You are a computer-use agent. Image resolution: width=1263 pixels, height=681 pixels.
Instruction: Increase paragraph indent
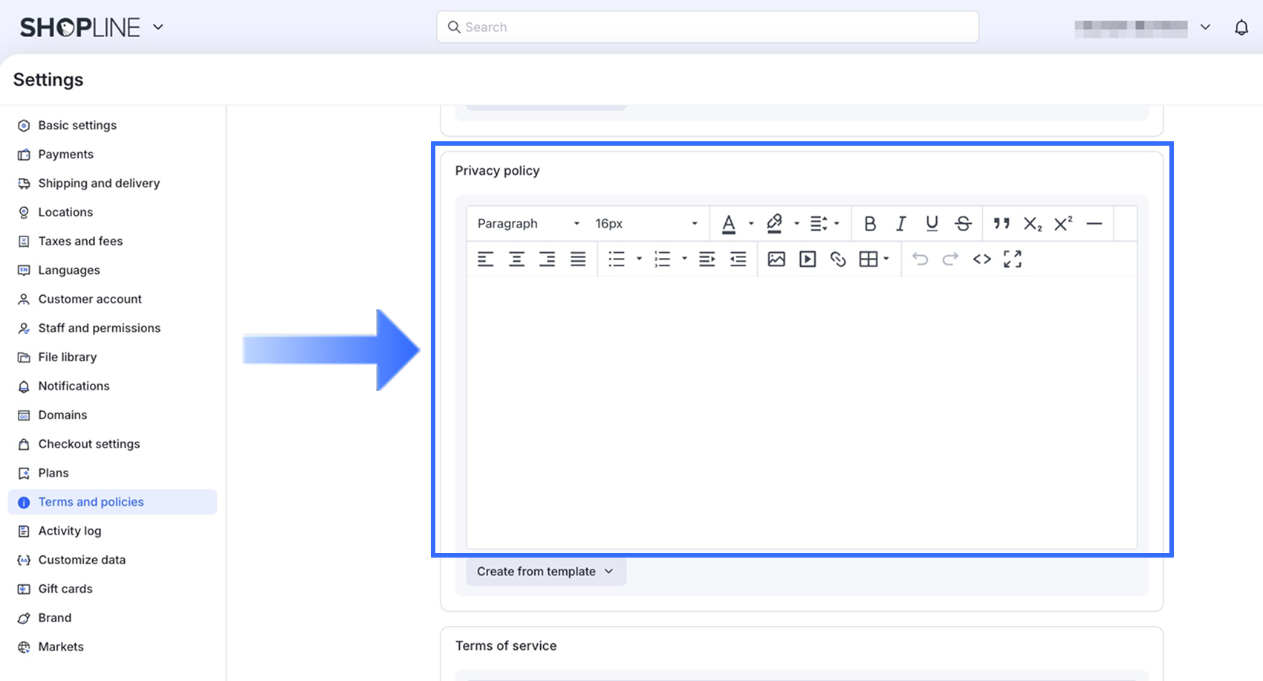(707, 259)
